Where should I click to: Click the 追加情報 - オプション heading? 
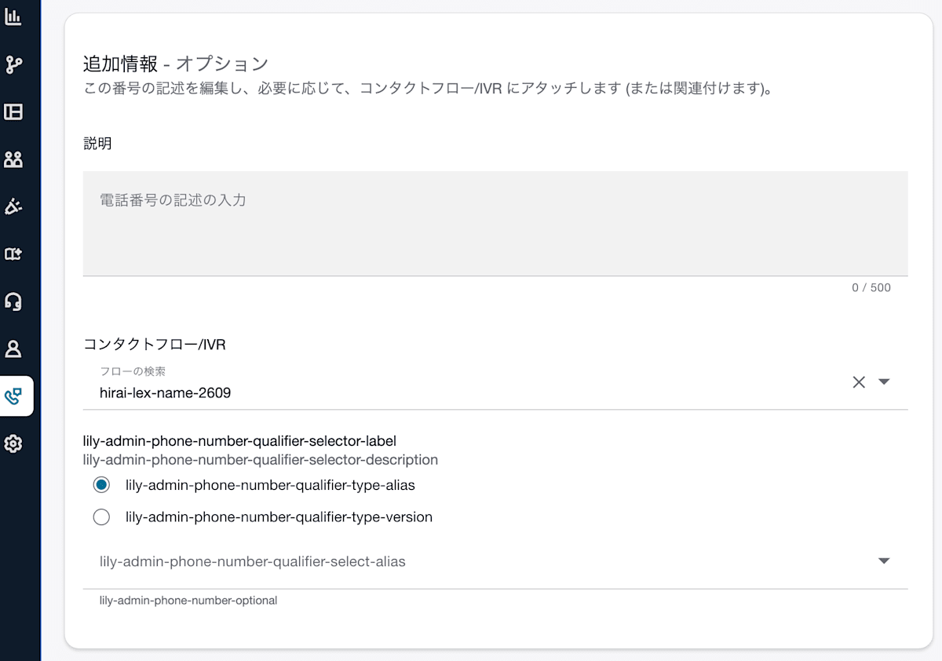176,64
